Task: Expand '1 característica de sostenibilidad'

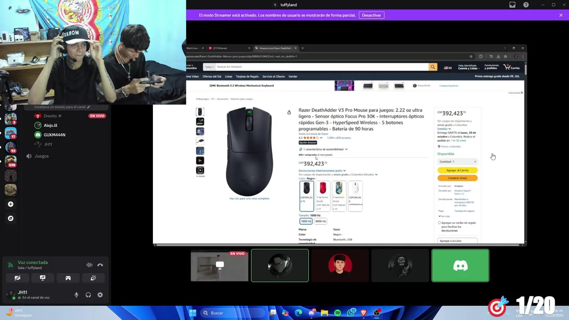Action: coord(324,149)
